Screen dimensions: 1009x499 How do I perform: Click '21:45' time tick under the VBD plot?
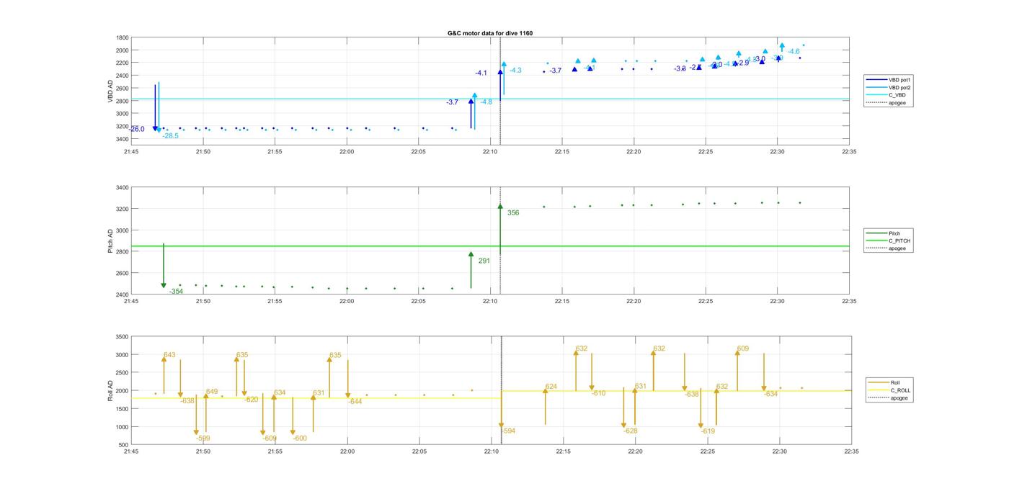coord(131,152)
